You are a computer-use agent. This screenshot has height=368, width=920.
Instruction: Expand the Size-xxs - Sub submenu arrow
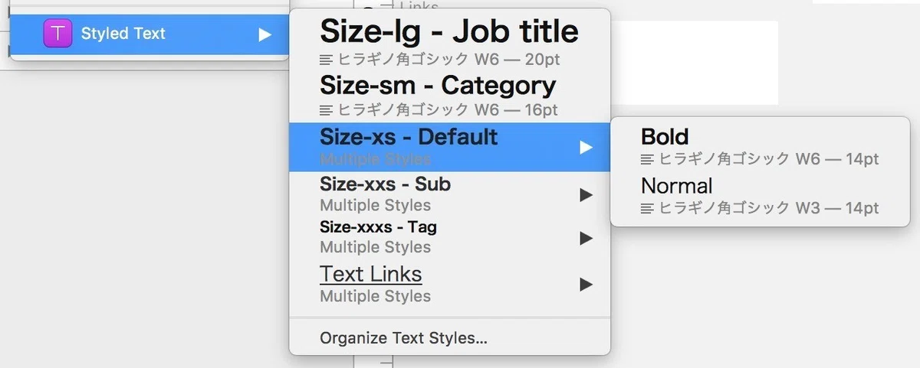(x=586, y=195)
